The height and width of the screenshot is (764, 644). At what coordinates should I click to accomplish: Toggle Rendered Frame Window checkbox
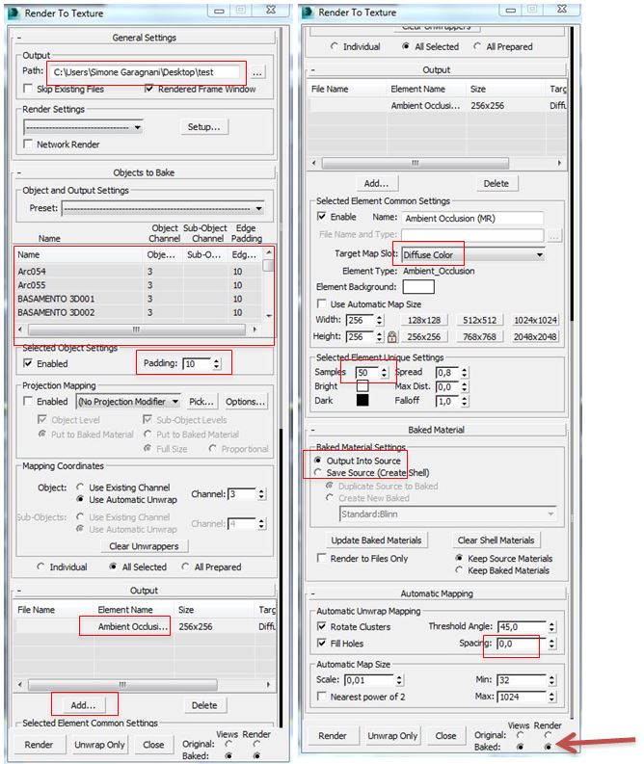click(x=149, y=89)
